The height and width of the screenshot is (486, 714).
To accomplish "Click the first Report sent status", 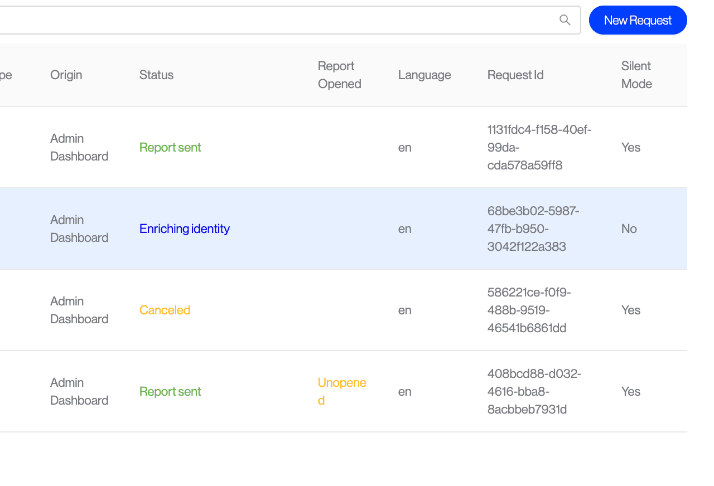I will 170,147.
